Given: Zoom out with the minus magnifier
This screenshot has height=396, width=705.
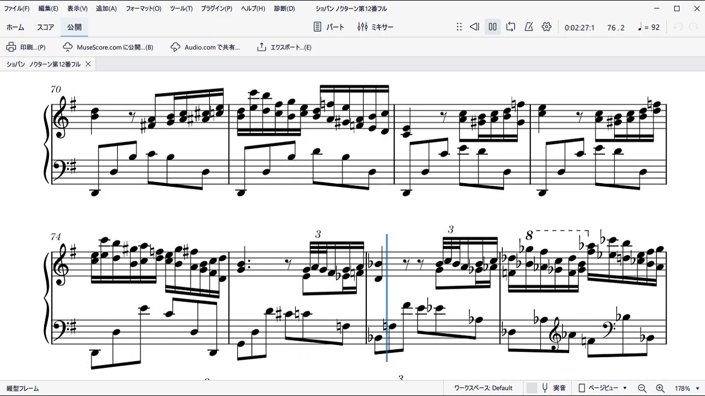Looking at the screenshot, I should 642,388.
